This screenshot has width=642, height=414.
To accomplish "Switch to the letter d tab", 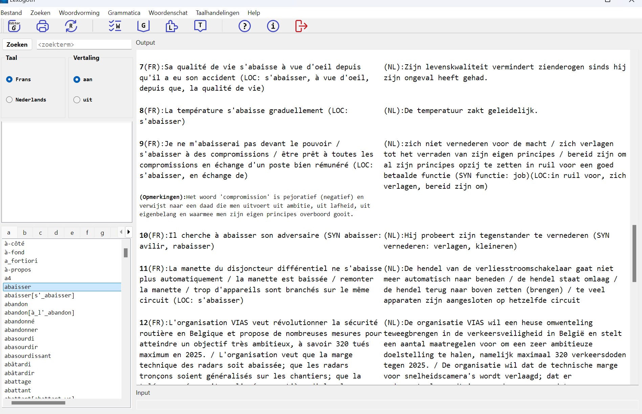I will (56, 233).
